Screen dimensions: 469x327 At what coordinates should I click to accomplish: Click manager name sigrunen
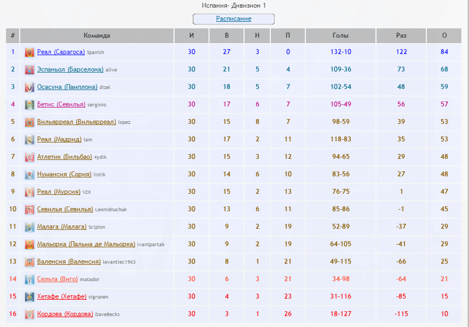click(99, 297)
